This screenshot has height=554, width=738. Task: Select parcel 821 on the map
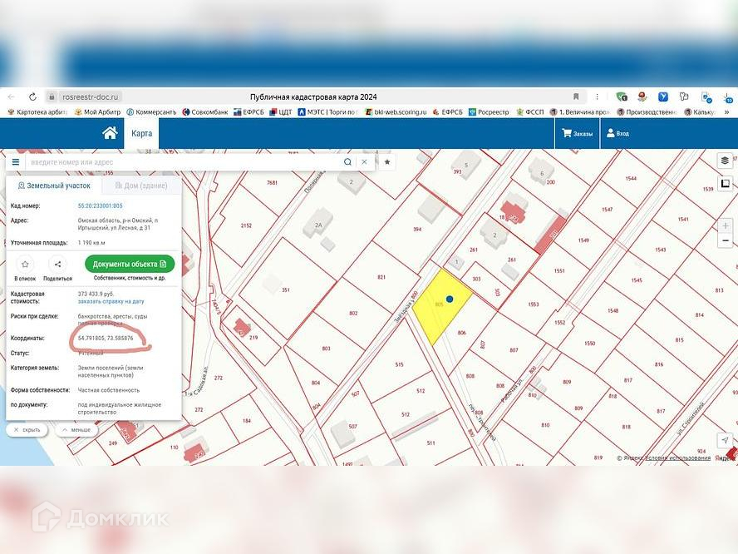click(381, 277)
